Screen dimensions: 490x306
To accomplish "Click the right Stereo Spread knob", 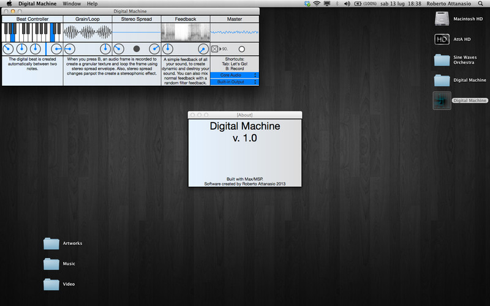I will 154,49.
